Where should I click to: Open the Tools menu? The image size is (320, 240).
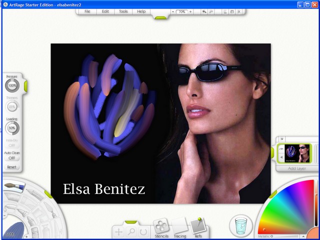[123, 11]
